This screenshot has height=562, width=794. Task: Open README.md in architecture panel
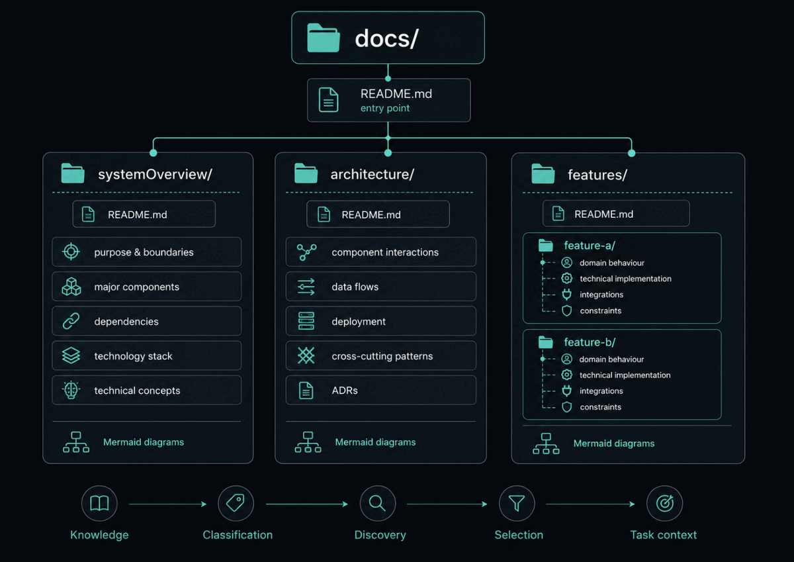coord(378,214)
